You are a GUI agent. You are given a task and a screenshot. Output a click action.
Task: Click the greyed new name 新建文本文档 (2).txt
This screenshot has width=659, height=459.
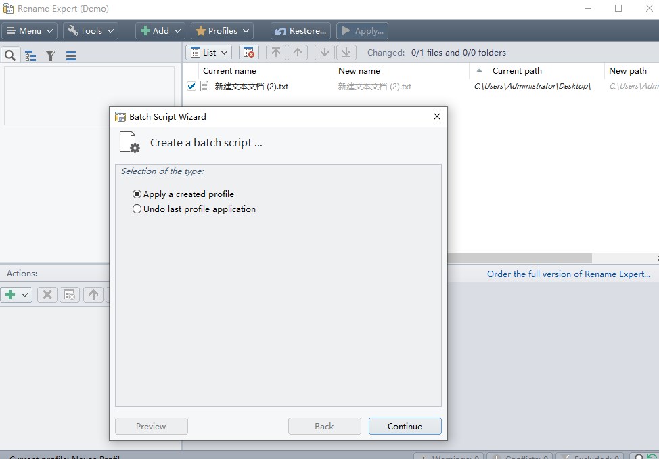tap(374, 87)
